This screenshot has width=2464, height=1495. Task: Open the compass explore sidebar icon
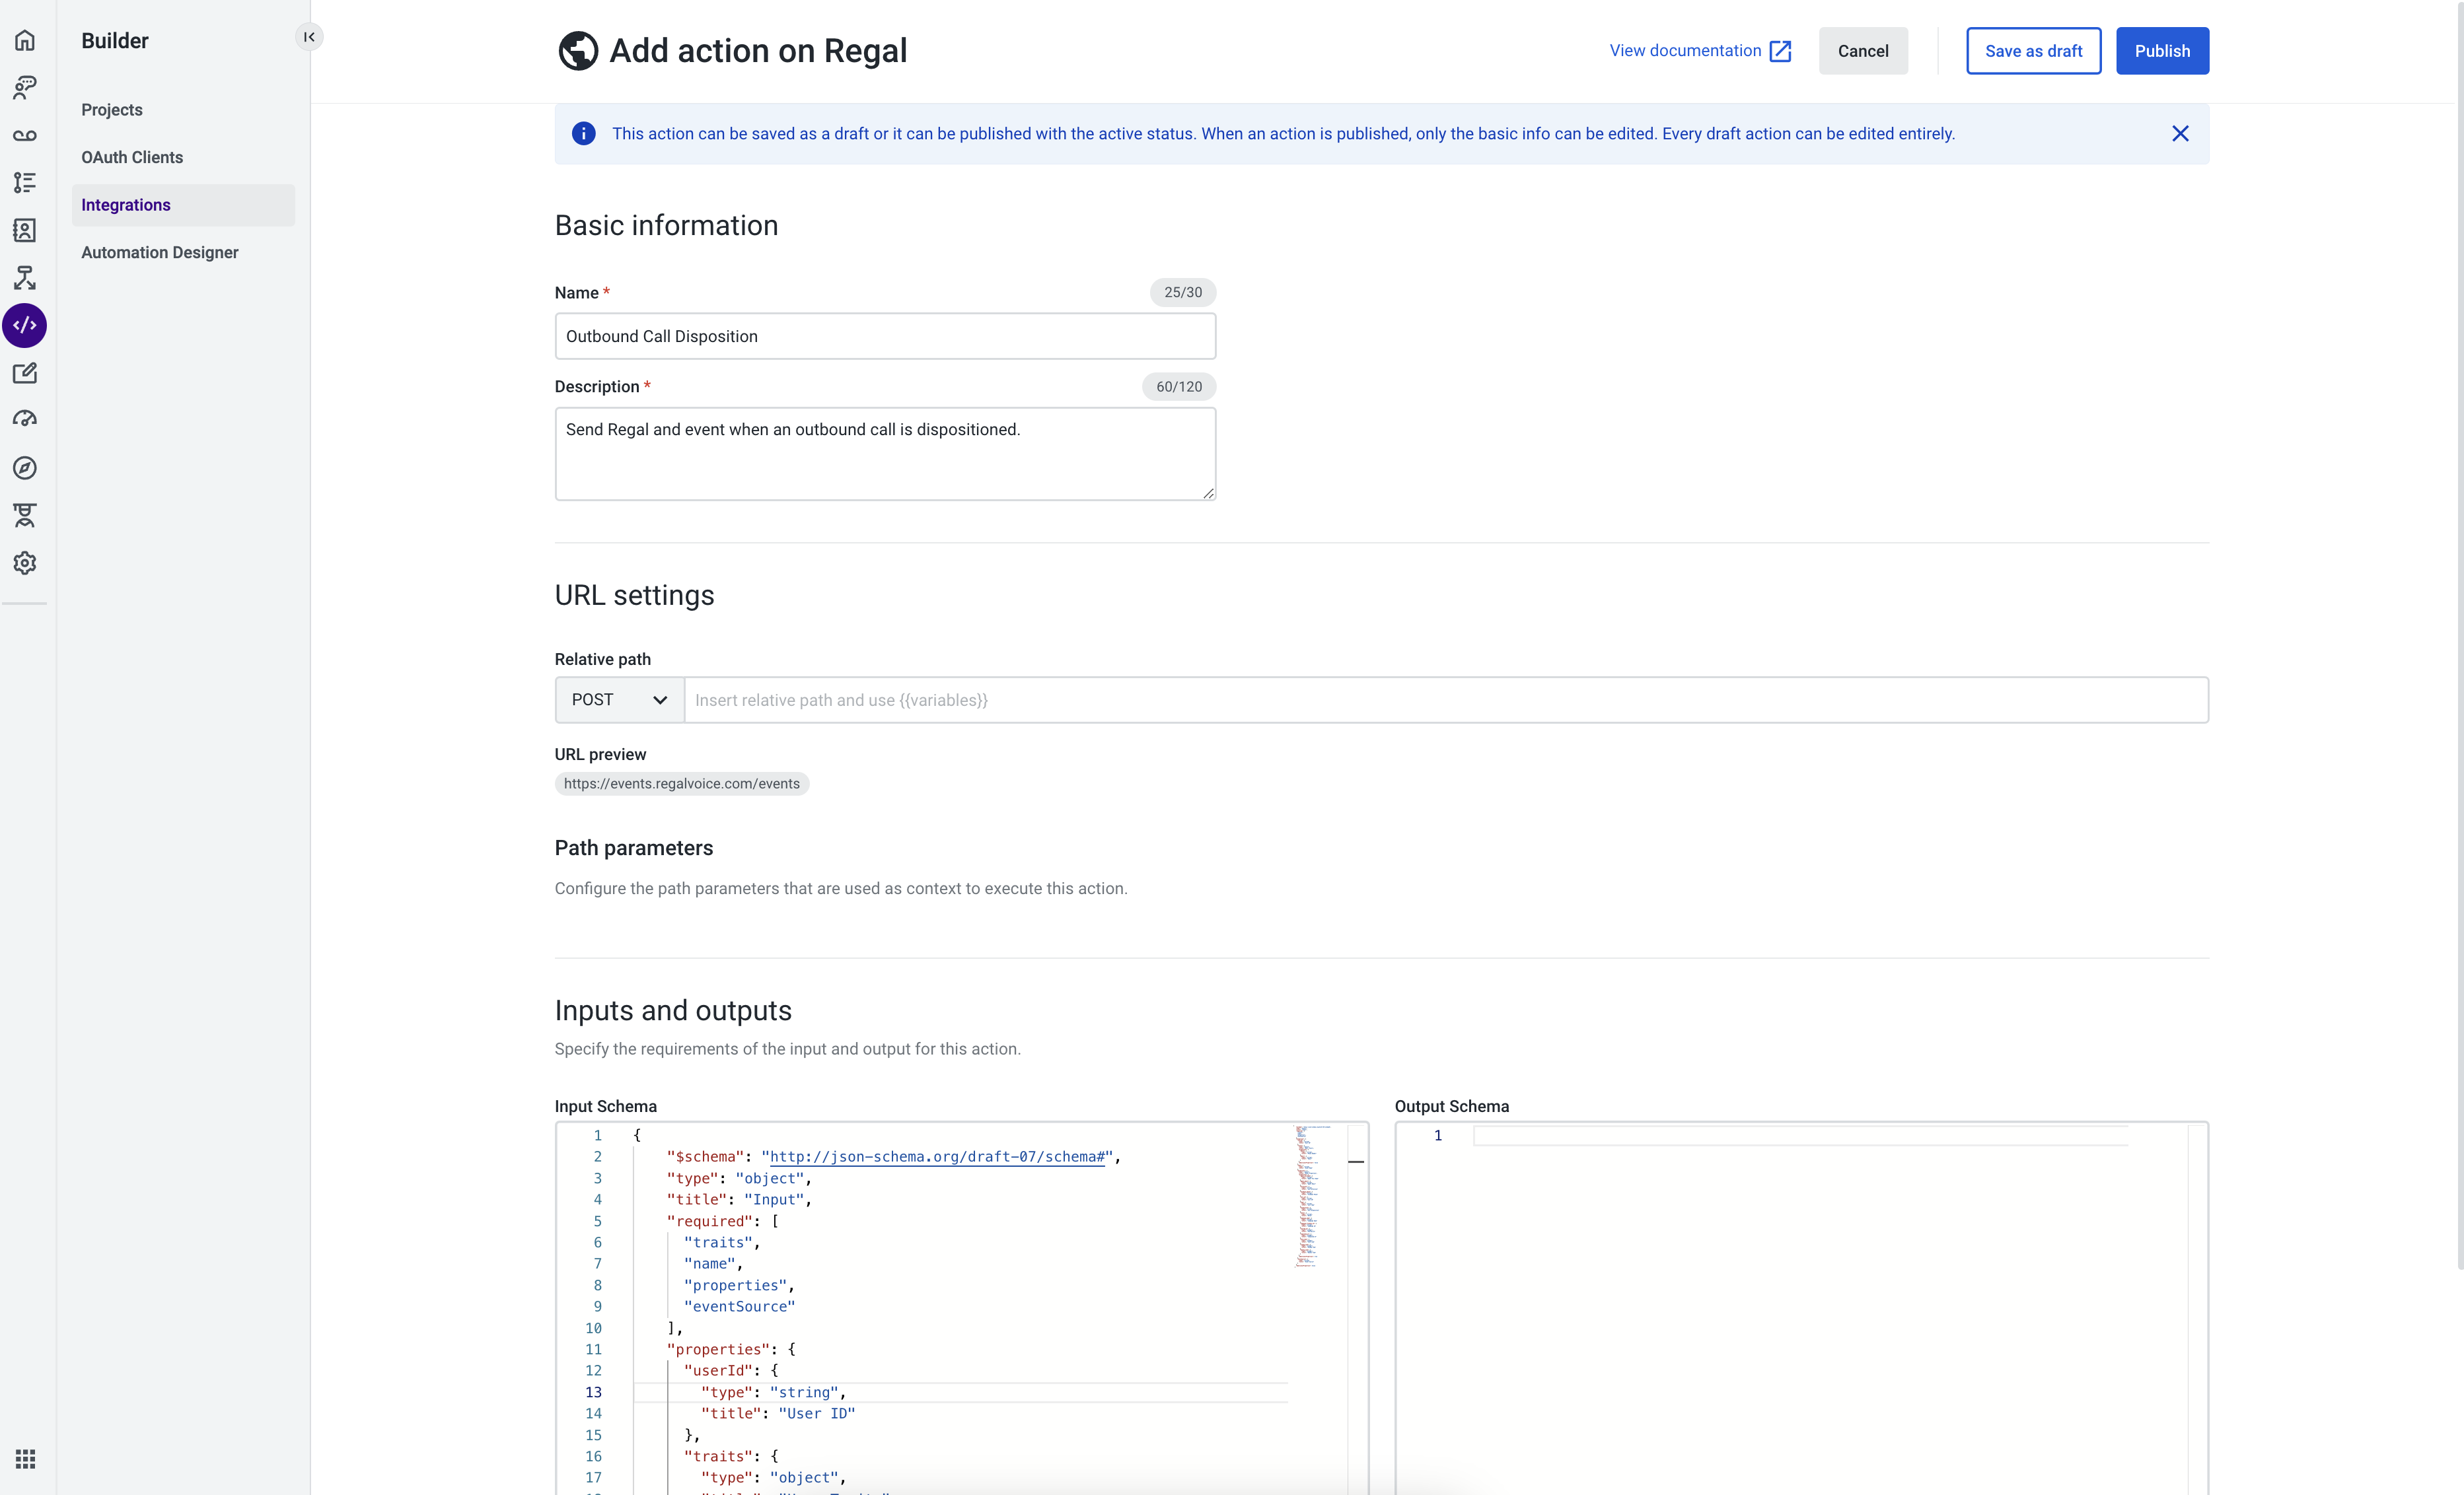pyautogui.click(x=25, y=468)
